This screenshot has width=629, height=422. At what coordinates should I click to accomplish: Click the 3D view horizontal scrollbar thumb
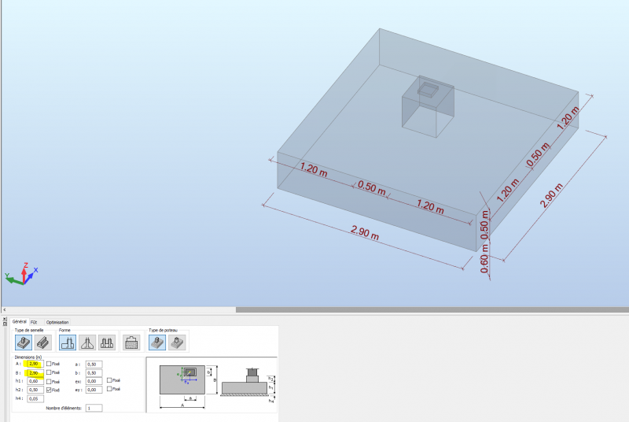[x=432, y=310]
